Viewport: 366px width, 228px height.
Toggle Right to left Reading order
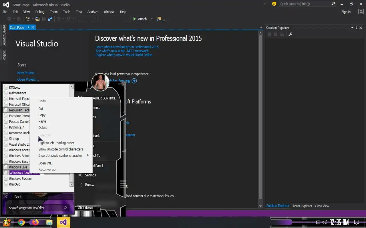pos(56,143)
